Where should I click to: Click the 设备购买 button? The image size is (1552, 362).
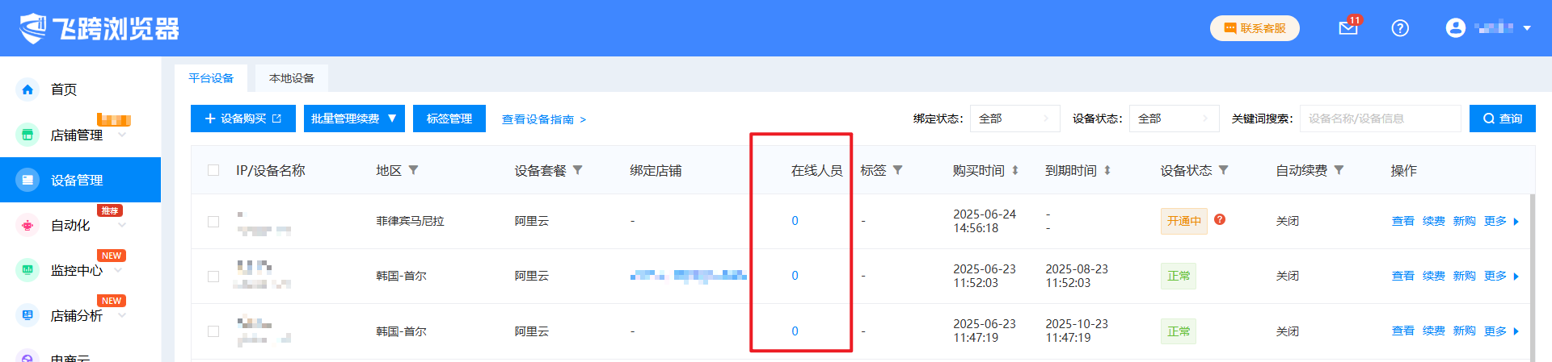click(243, 119)
